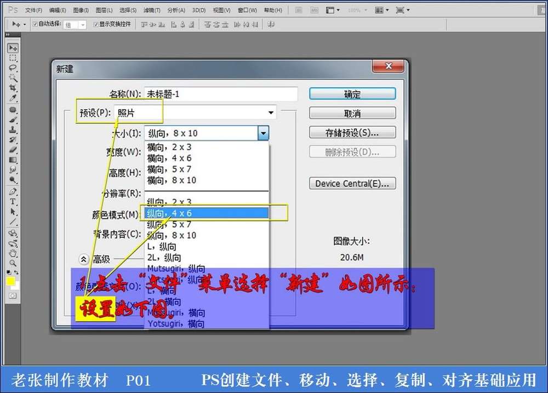Screen dimensions: 548x393
Task: Select the Eyedropper tool
Action: (x=13, y=98)
